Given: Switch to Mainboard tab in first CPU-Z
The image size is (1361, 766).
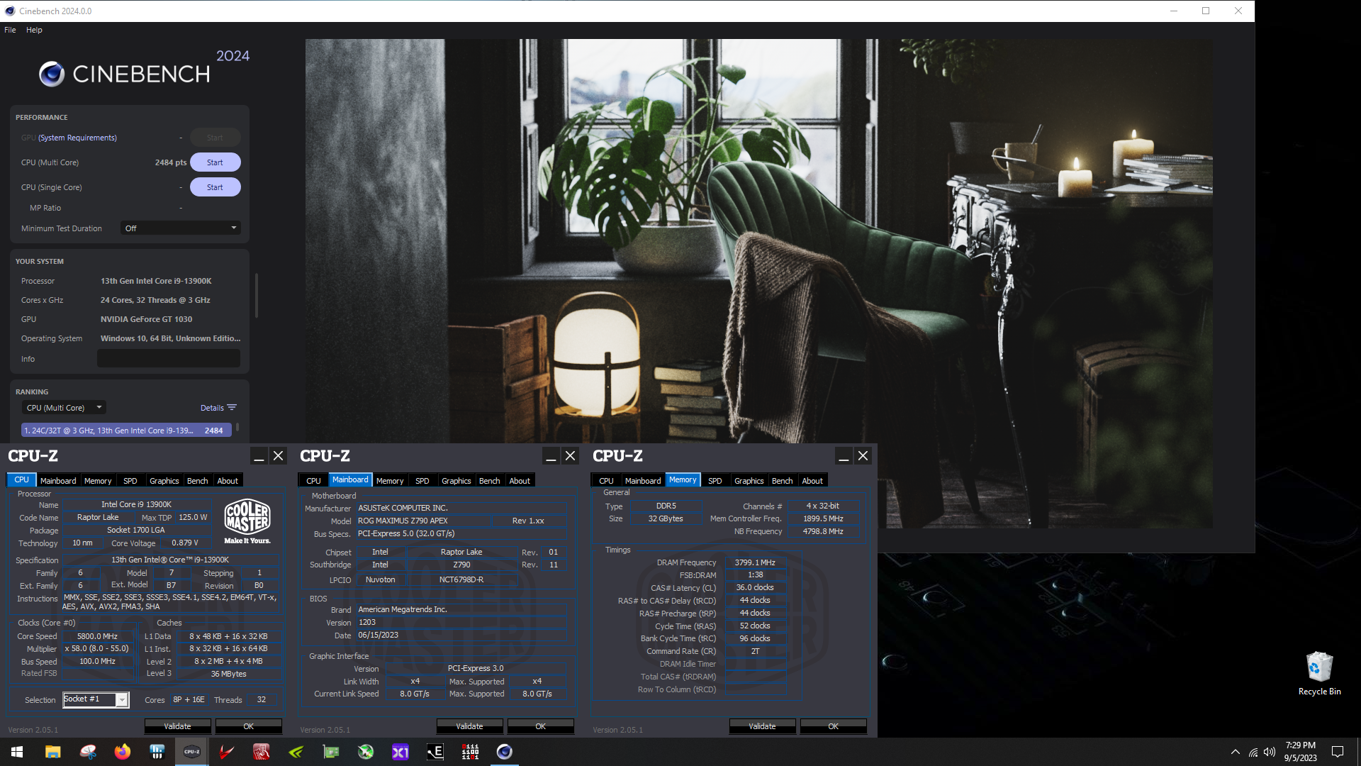Looking at the screenshot, I should click(58, 481).
